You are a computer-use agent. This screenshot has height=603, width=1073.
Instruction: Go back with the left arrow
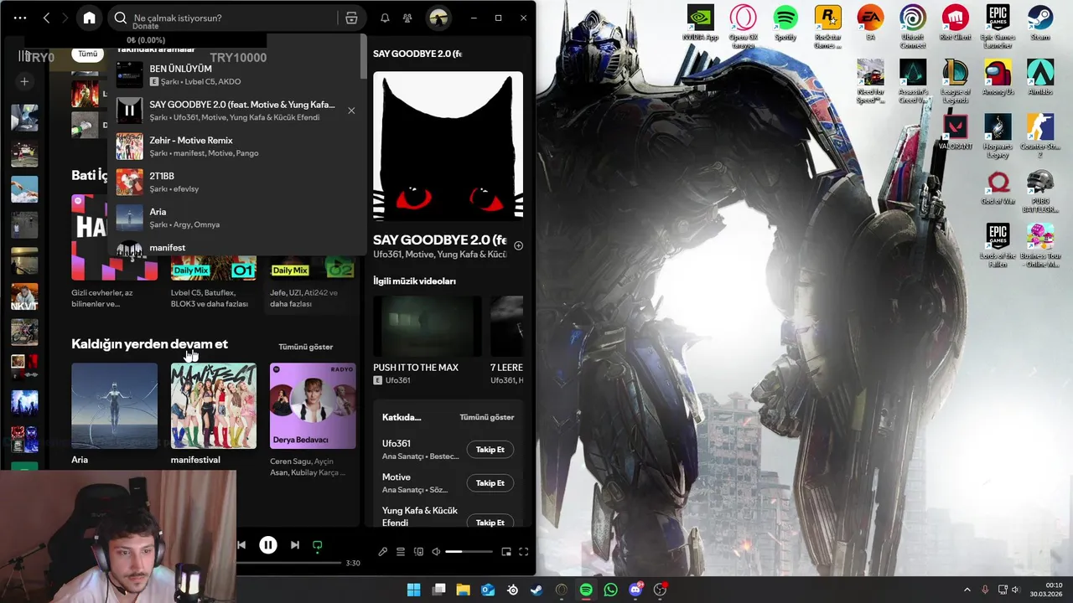point(46,18)
